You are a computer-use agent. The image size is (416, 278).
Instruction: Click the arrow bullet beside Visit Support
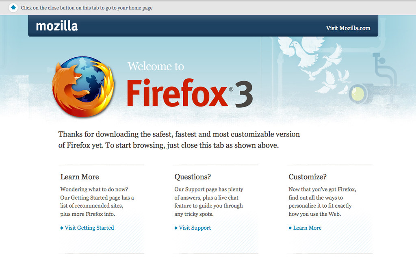point(176,228)
